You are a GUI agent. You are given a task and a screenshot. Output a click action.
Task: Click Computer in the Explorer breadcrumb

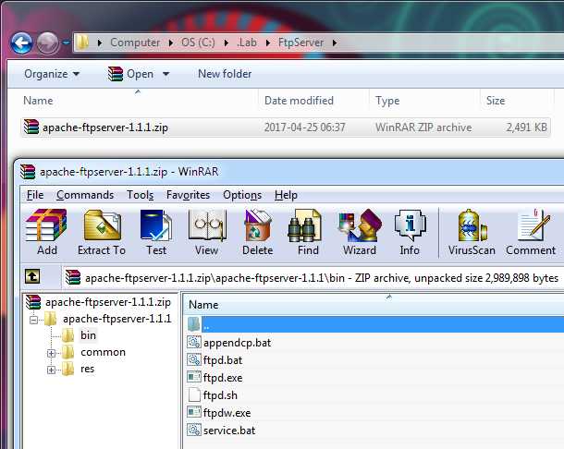pos(135,42)
